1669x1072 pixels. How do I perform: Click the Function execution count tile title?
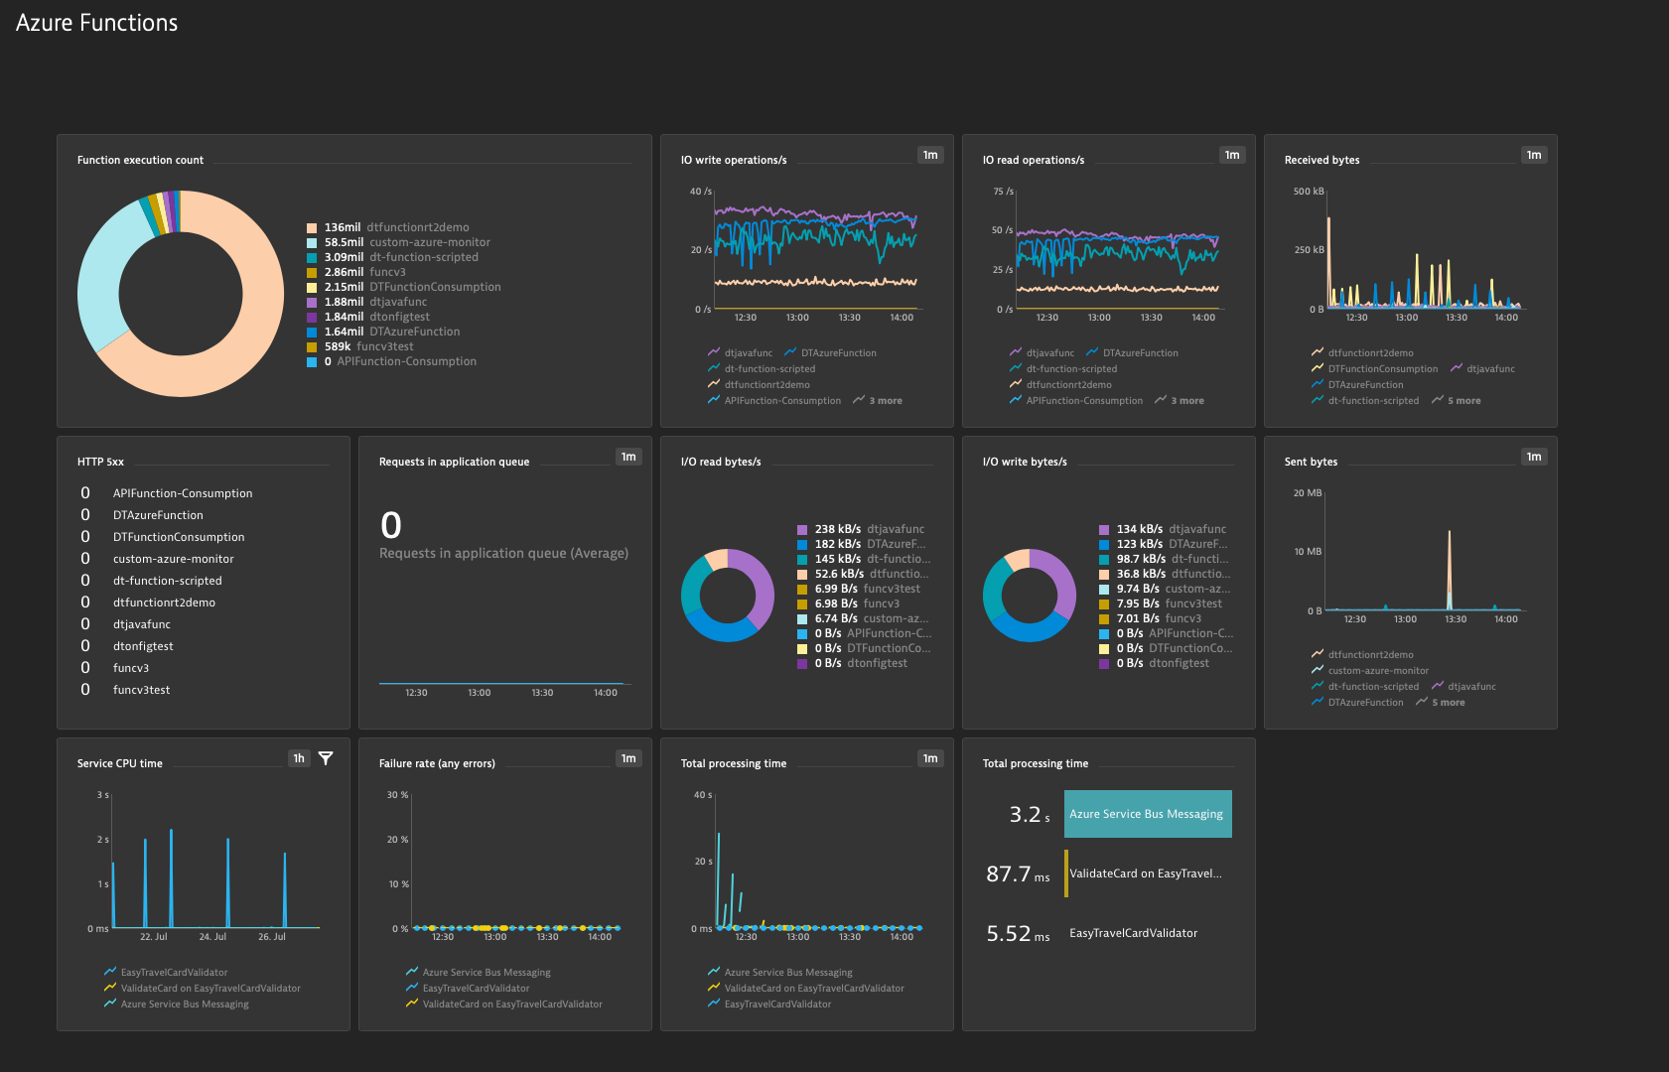point(140,160)
